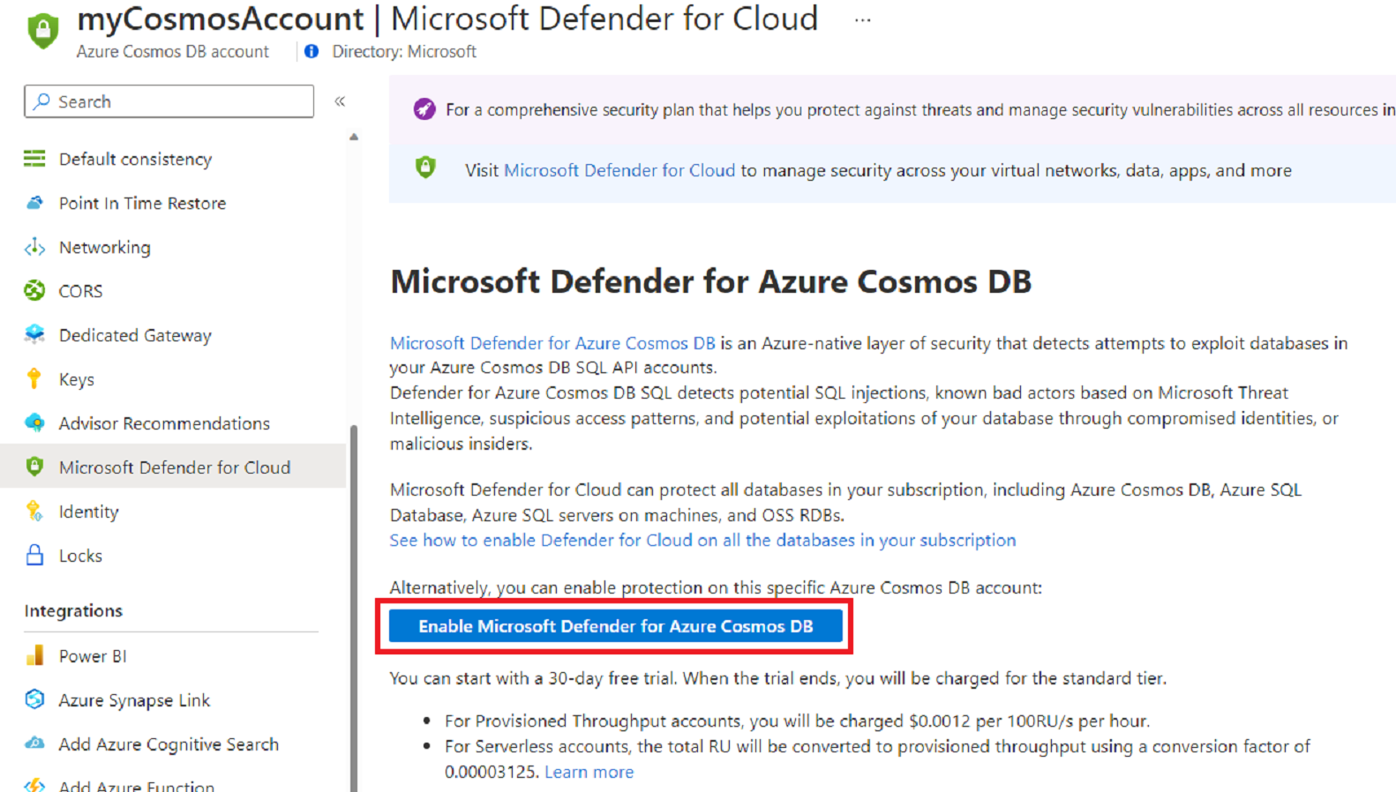Click the Microsoft Defender for Azure Cosmos DB heading
The image size is (1396, 792).
tap(711, 281)
